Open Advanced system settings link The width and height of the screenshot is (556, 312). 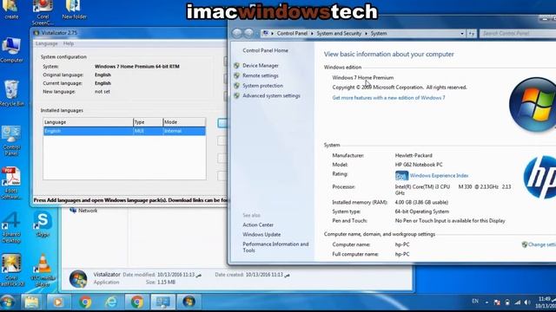[271, 96]
